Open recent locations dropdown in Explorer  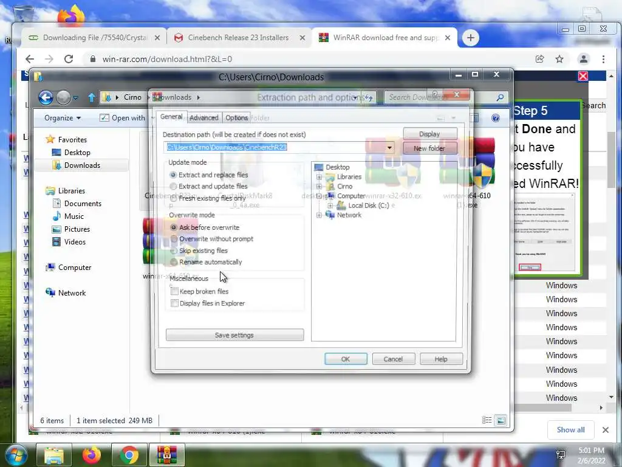click(x=75, y=97)
